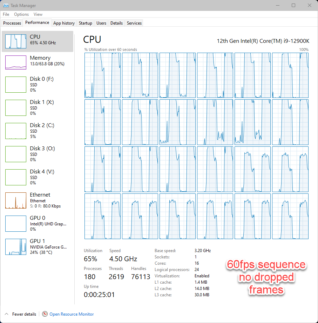Select the Ethernet throughput graph
The image size is (318, 323).
point(37,200)
